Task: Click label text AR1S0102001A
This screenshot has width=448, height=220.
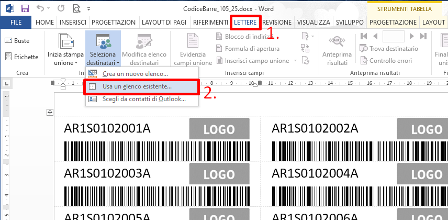Action: pyautogui.click(x=107, y=129)
